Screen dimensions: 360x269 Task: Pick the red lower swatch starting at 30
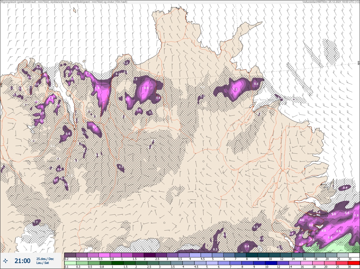(x=354, y=263)
